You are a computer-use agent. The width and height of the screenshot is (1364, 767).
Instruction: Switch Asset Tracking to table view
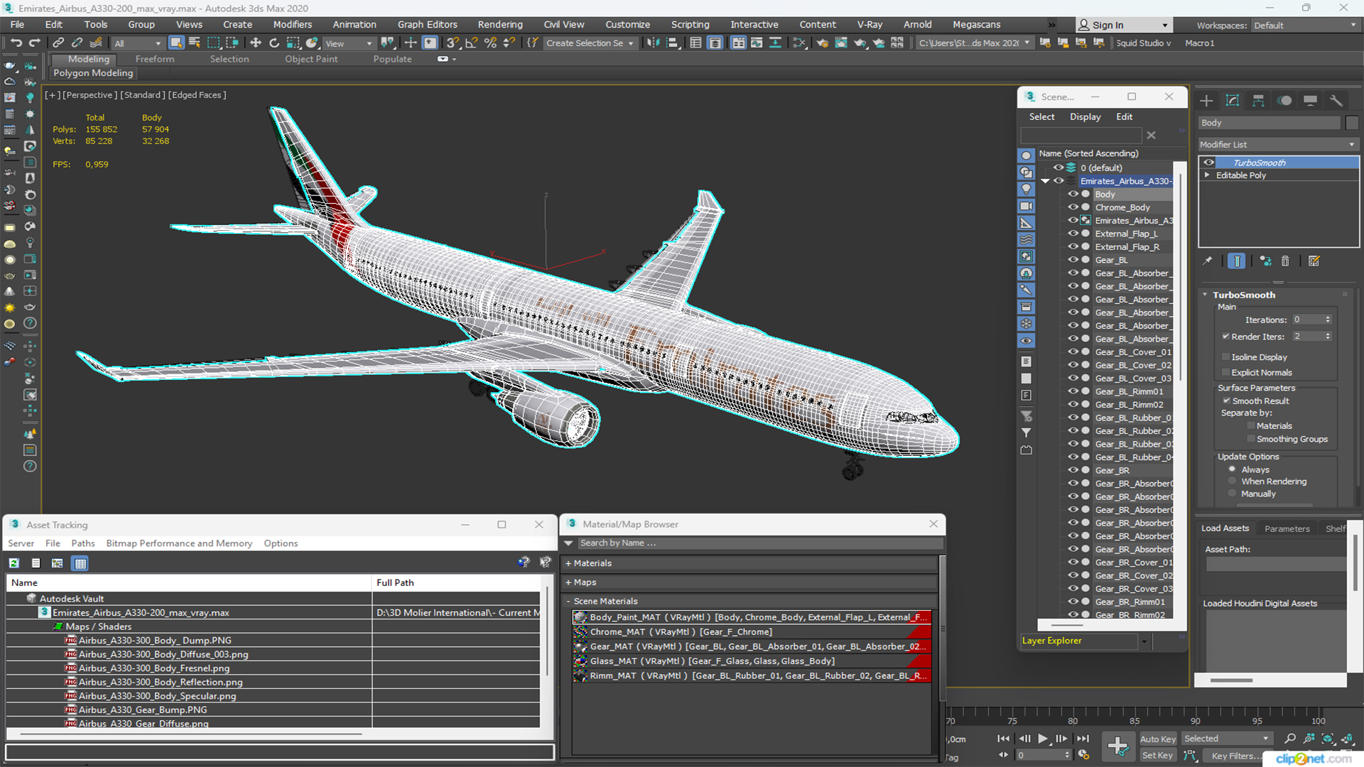80,563
